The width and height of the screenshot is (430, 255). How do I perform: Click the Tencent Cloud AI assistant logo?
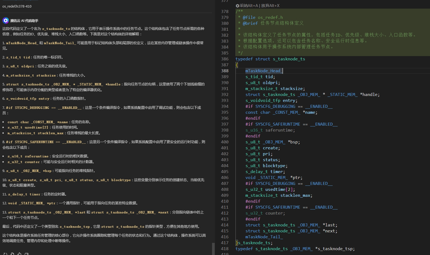6,20
